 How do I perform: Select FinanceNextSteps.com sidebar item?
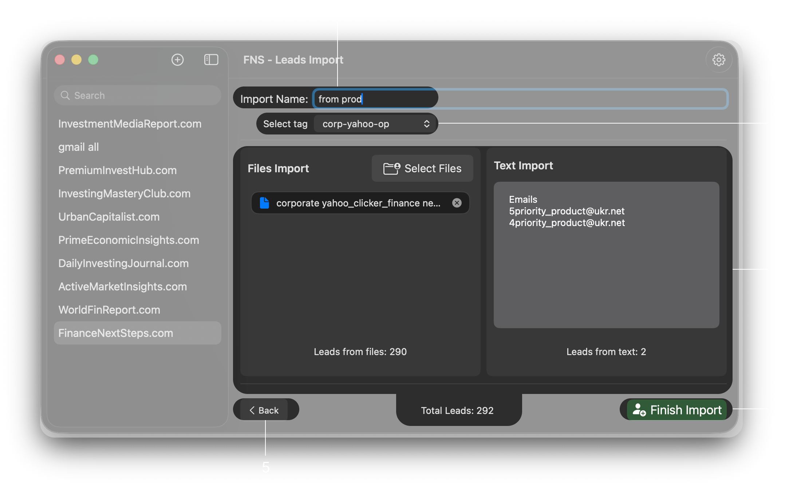(116, 333)
